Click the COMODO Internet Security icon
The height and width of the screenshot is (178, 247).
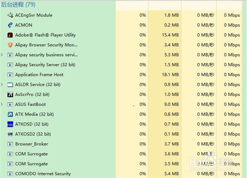tap(10, 174)
